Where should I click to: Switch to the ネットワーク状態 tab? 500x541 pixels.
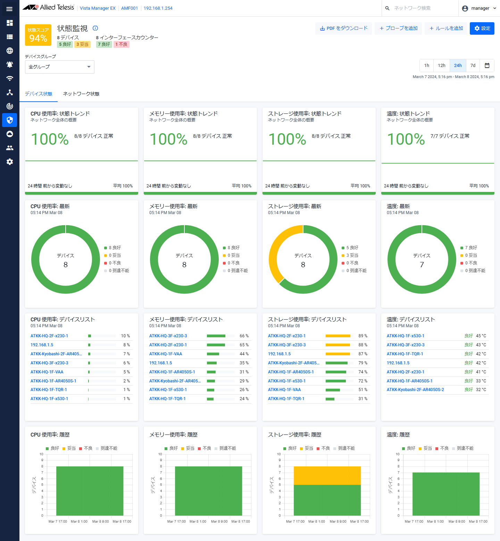point(81,94)
